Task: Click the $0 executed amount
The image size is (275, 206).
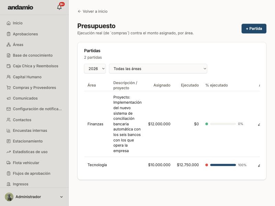Action: [196, 124]
